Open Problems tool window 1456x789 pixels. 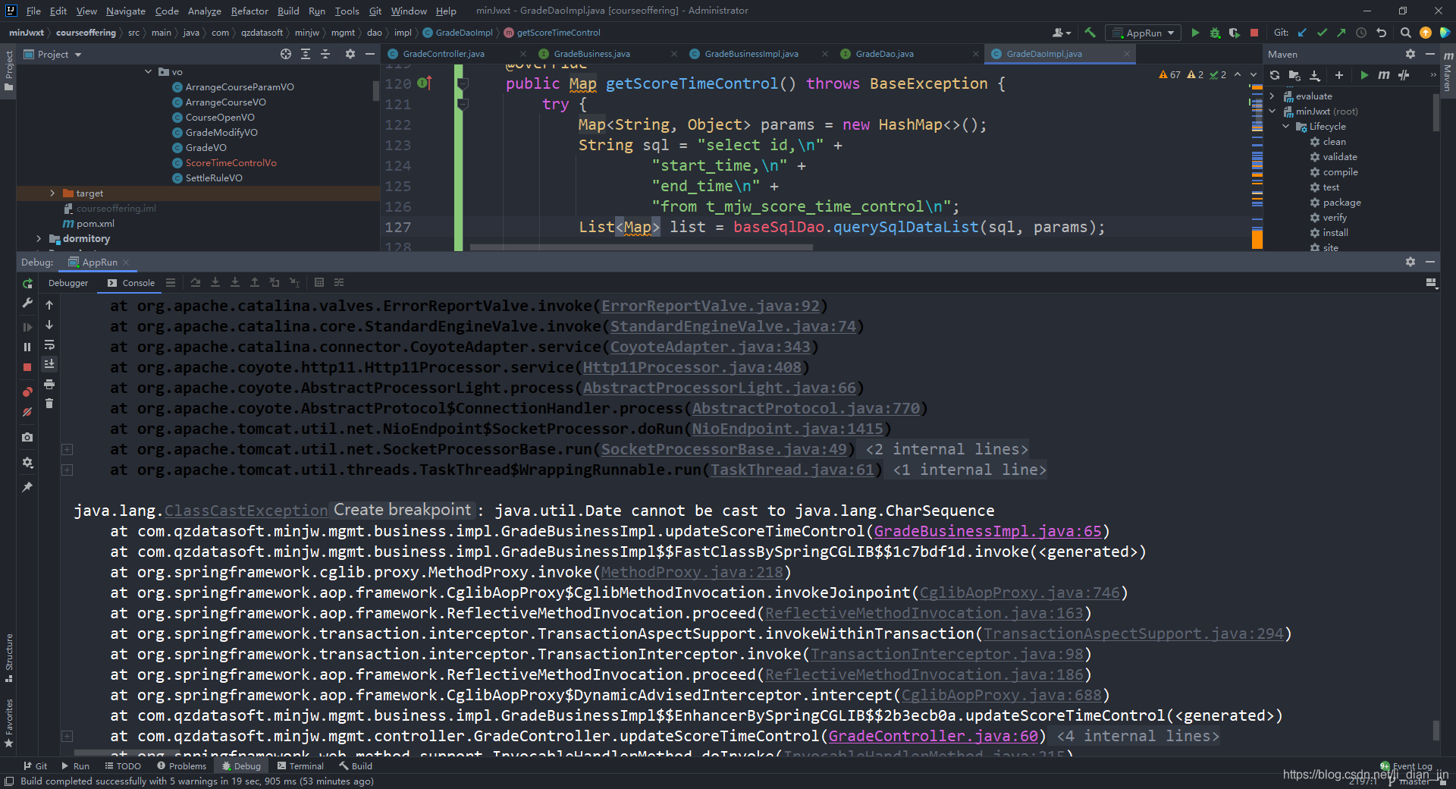click(181, 766)
